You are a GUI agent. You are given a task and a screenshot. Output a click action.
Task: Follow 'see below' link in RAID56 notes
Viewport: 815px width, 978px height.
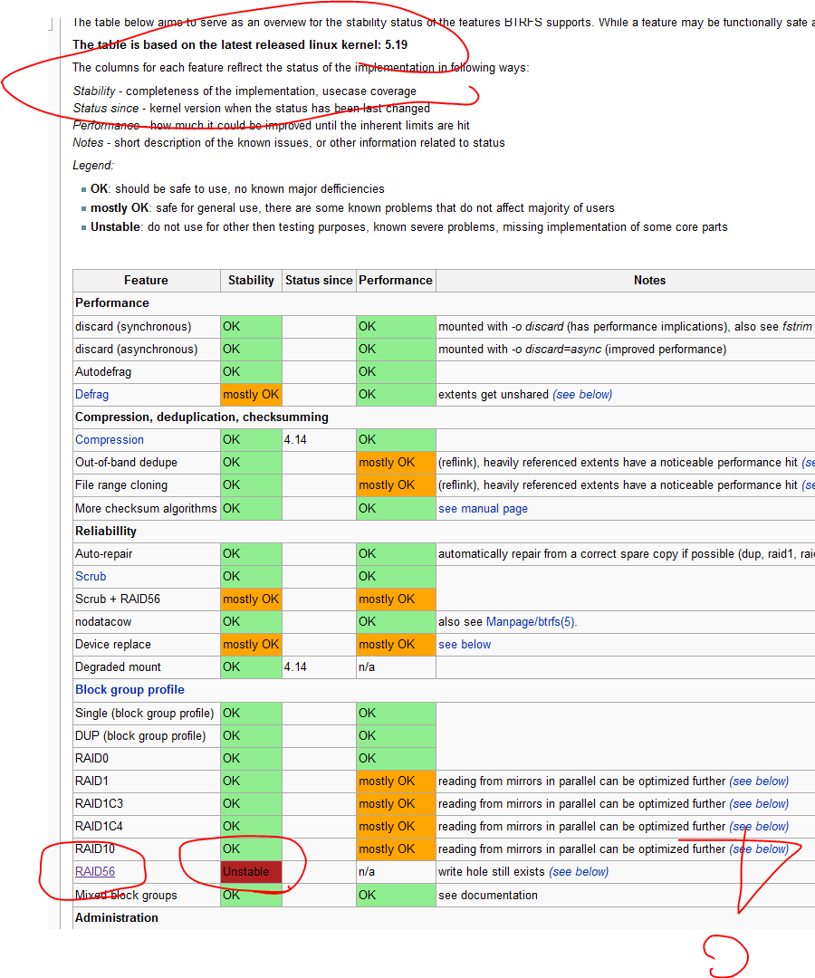579,871
